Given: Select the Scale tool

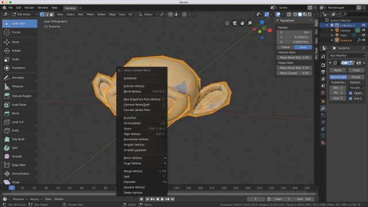Looking at the screenshot, I should pyautogui.click(x=20, y=59).
